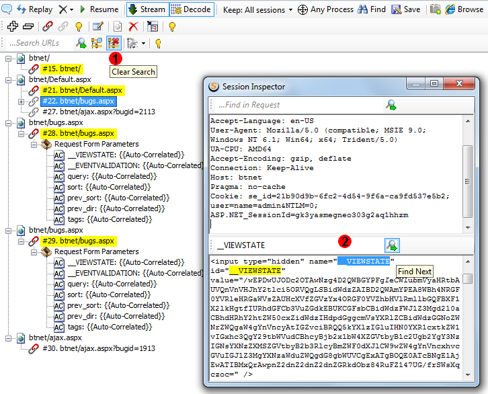Click the Browse Internet Explorer button
Viewport: 488px width, 394px height.
(x=464, y=9)
